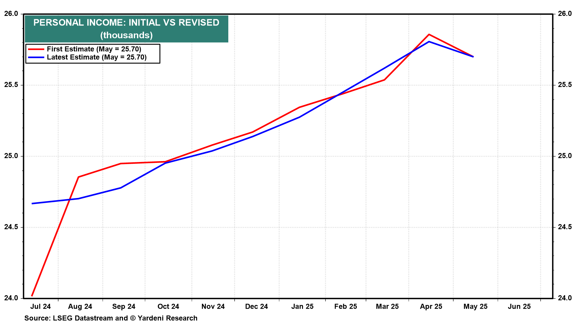
Task: Click the Aug 24 axis label
Action: click(80, 307)
